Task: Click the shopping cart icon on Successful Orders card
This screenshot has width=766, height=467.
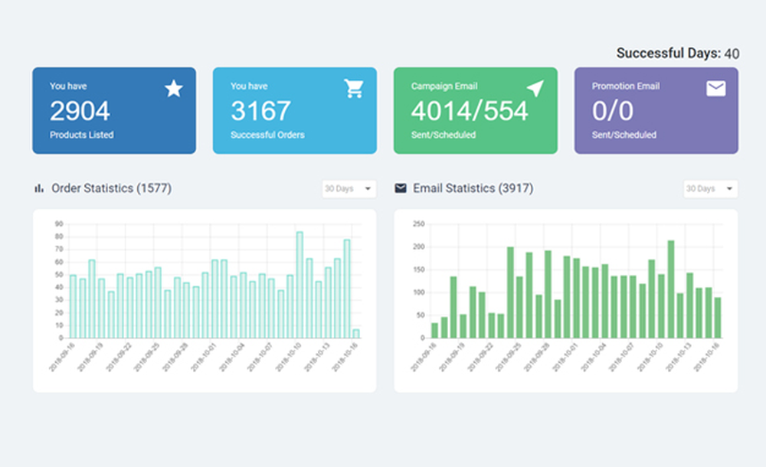Action: 354,88
